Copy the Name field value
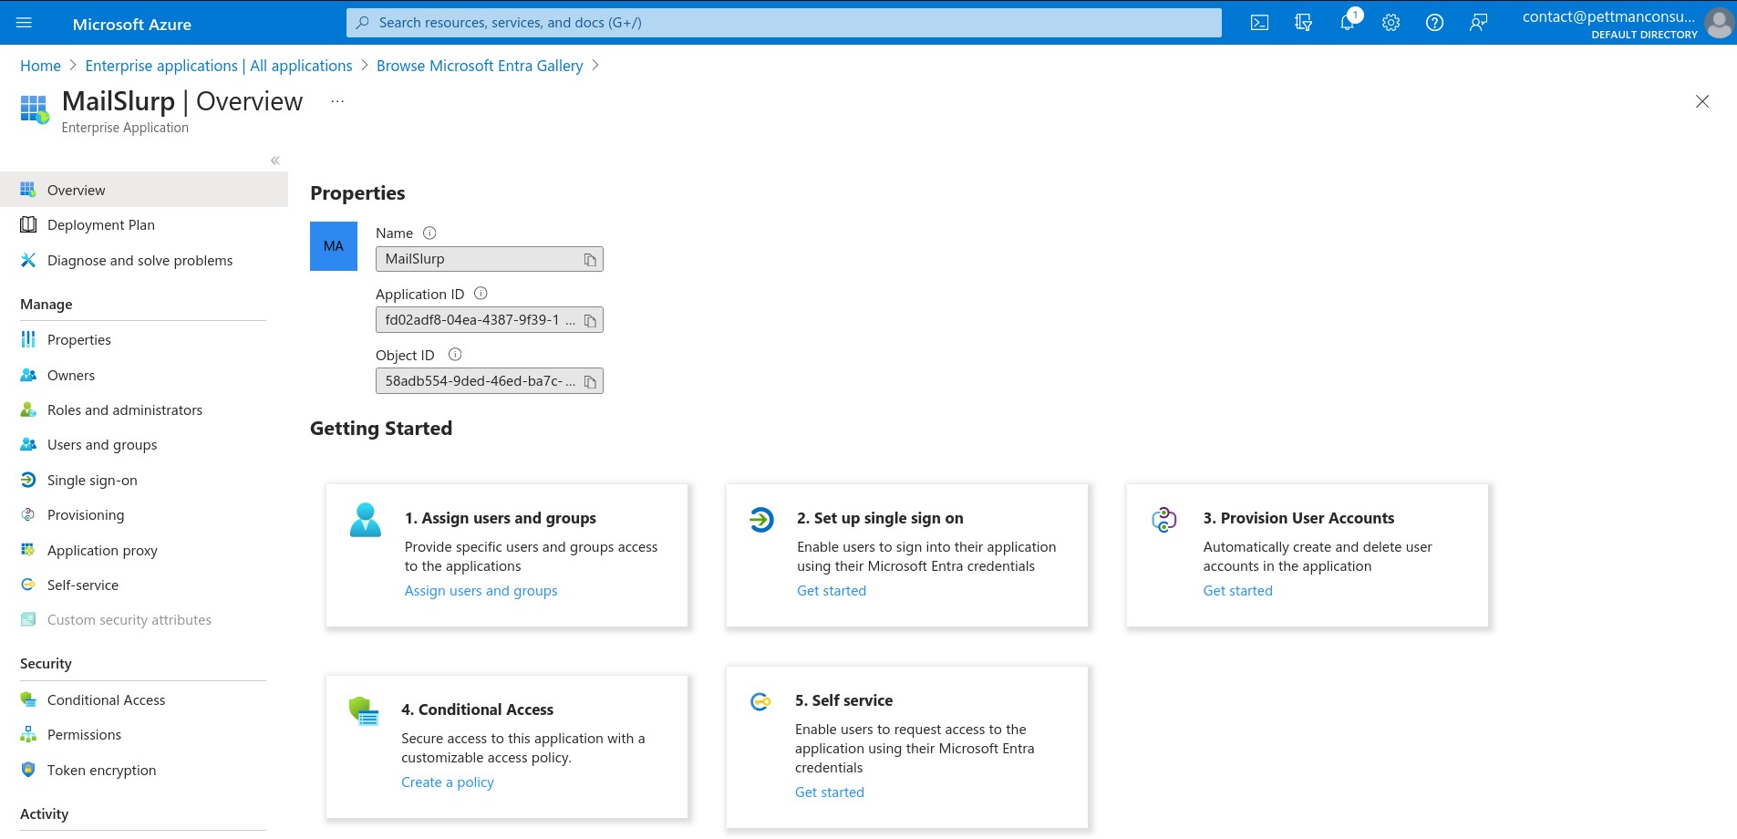 click(x=590, y=260)
